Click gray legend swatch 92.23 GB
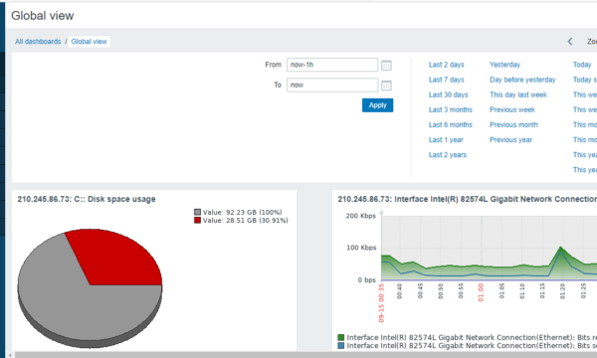The image size is (597, 358). point(197,212)
